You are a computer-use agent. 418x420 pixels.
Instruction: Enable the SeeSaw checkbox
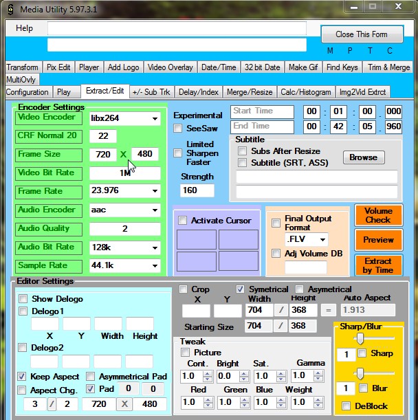(x=177, y=129)
